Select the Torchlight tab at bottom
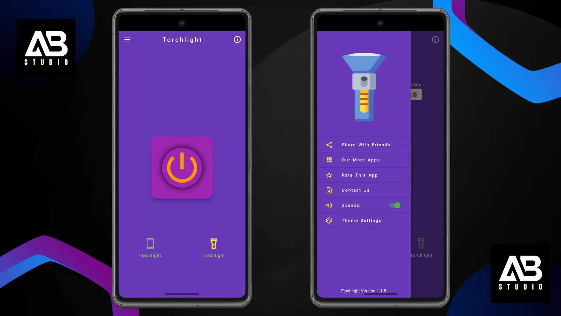Viewport: 561px width, 316px height. [x=214, y=248]
